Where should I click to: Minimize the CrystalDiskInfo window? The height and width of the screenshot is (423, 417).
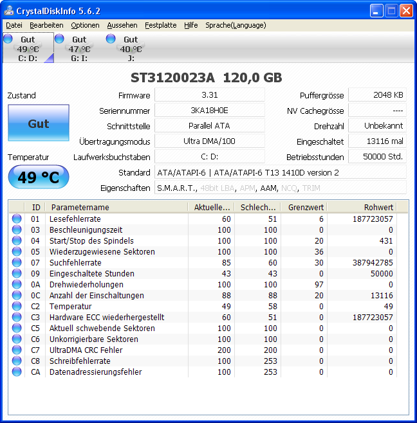click(376, 11)
